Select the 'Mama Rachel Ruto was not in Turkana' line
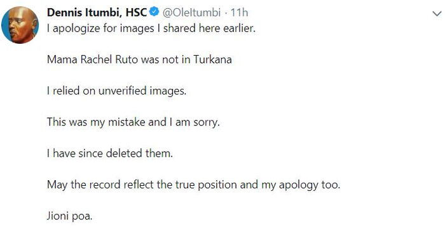Screen dimensions: 445x229 (139, 60)
